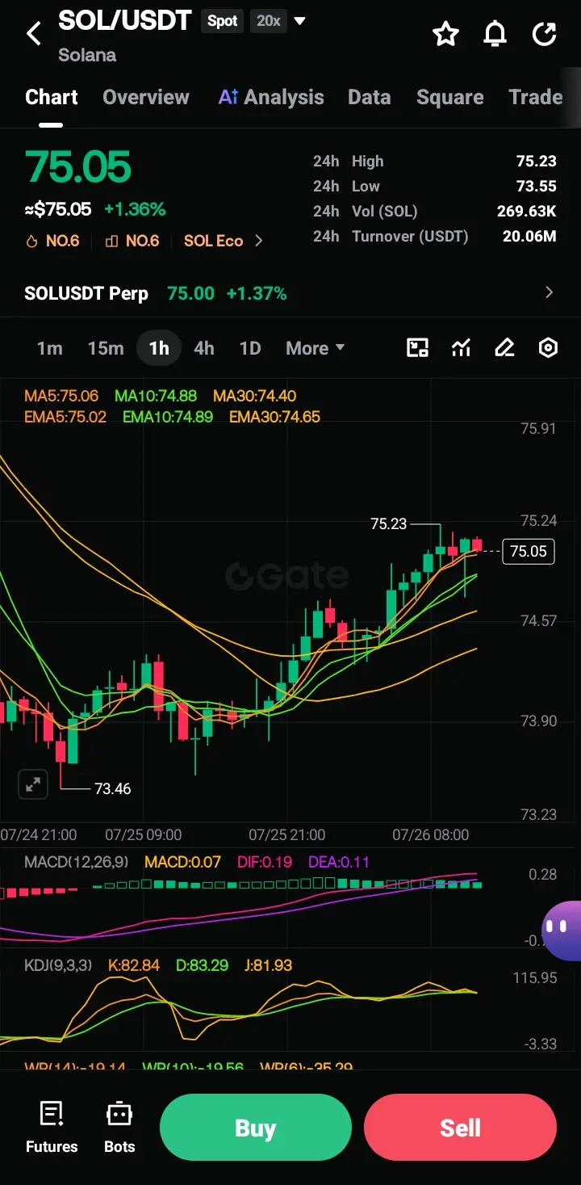
Task: Switch to the Overview tab
Action: [x=146, y=97]
